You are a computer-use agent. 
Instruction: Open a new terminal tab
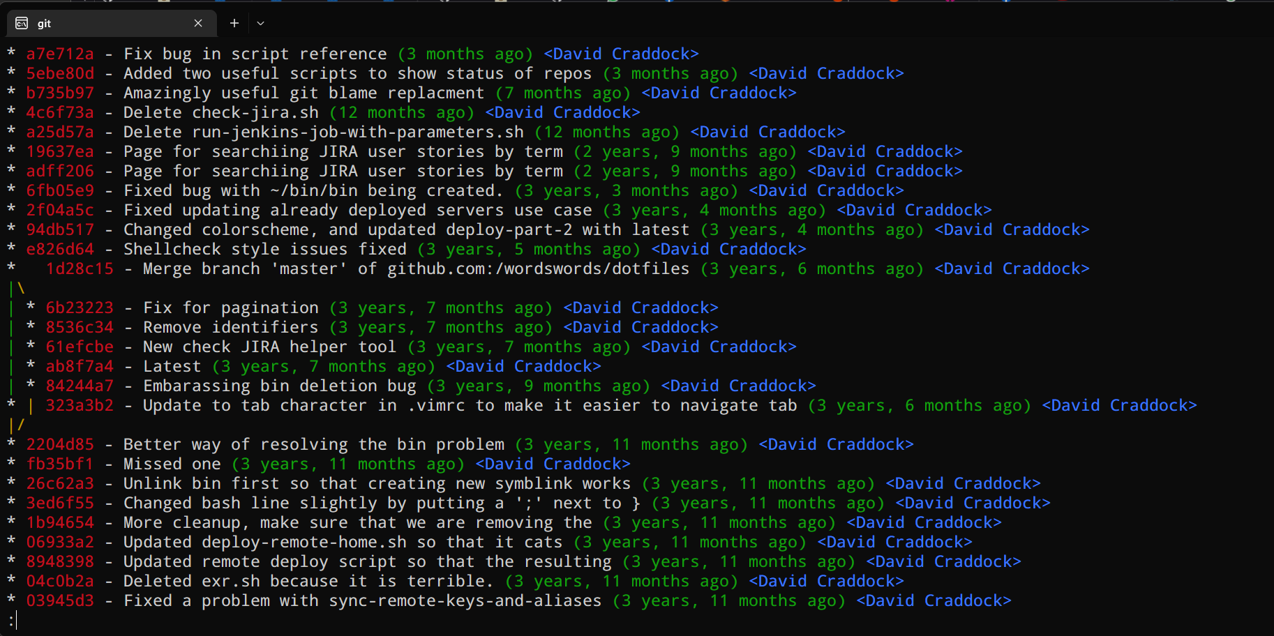click(234, 23)
